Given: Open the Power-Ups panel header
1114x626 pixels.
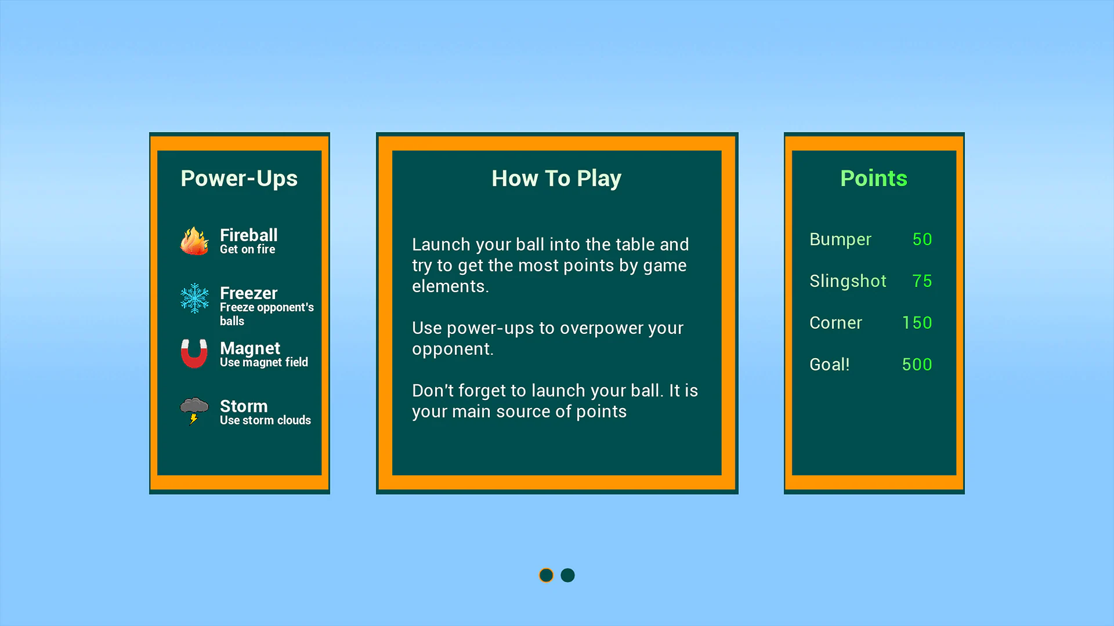Looking at the screenshot, I should [x=239, y=178].
